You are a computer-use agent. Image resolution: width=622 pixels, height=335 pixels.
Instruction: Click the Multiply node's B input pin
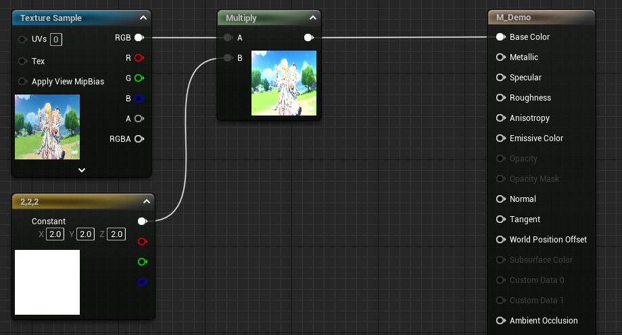tap(228, 58)
